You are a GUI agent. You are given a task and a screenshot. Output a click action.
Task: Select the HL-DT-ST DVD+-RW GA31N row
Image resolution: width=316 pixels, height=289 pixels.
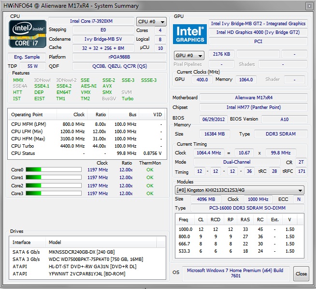coord(87,267)
